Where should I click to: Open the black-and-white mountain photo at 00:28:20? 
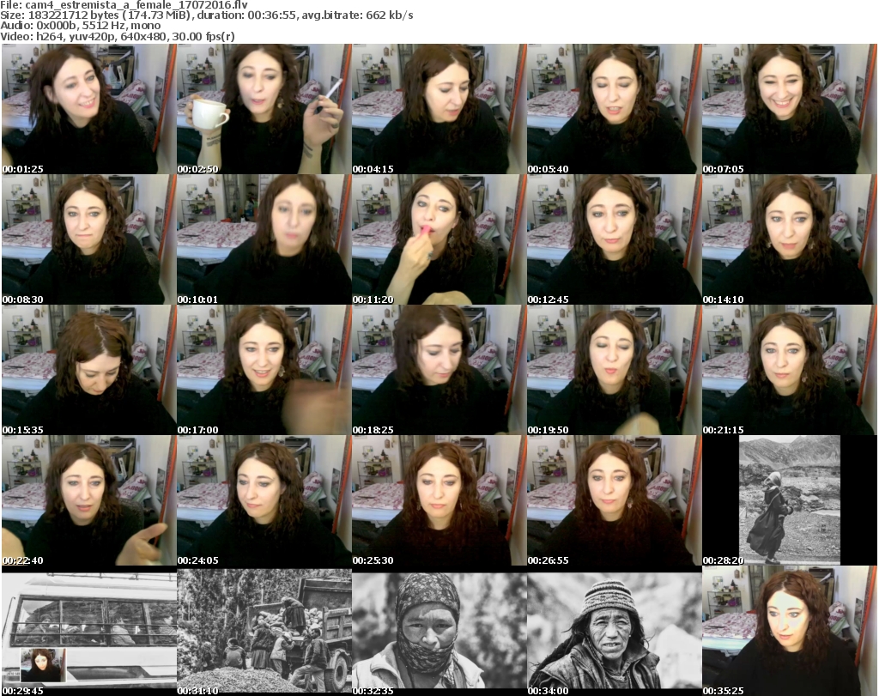[789, 501]
